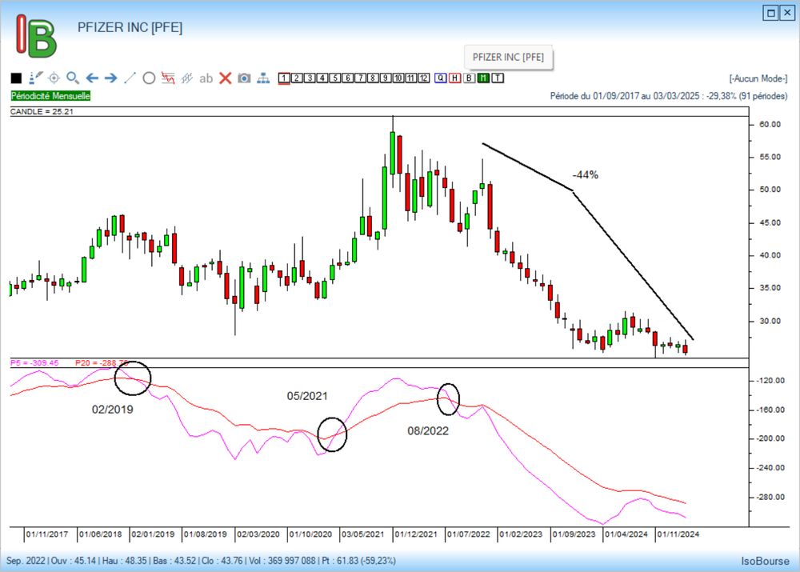
Task: Switch to T periodicity button
Action: (x=498, y=78)
